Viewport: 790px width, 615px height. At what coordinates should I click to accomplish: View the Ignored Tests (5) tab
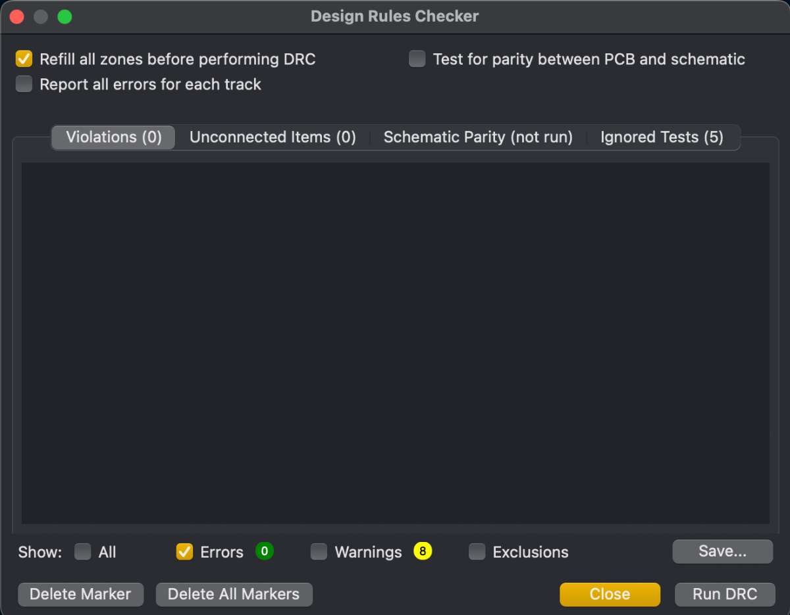click(x=662, y=137)
